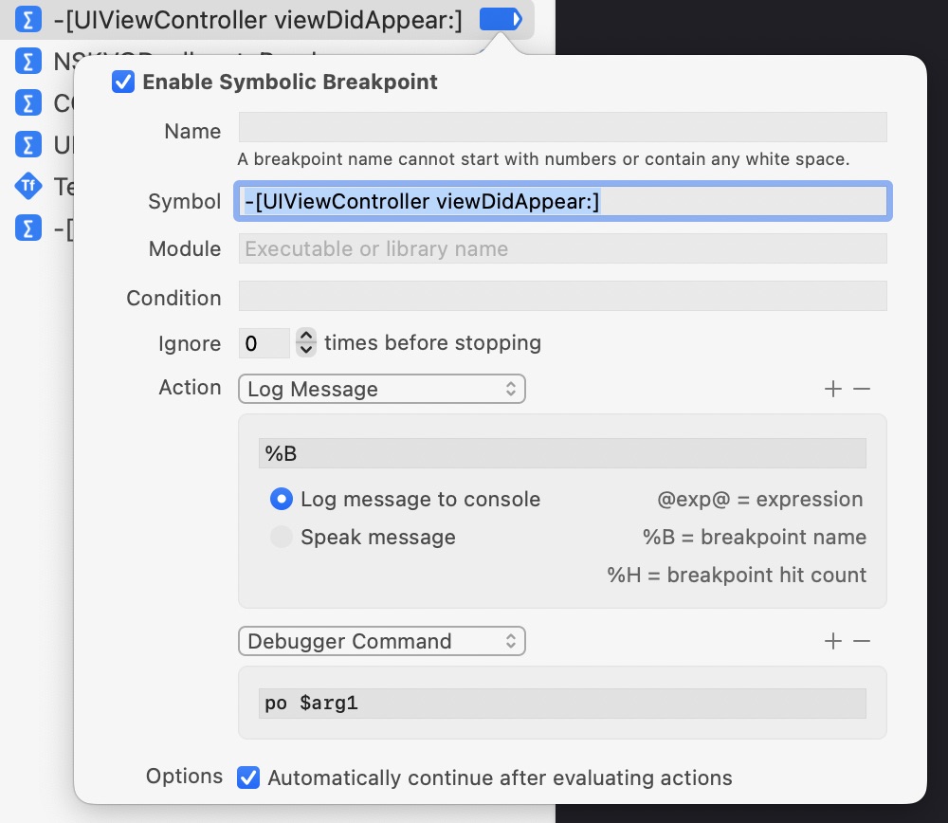Increase the ignore count with stepper up arrow
Image resolution: width=948 pixels, height=823 pixels.
306,335
